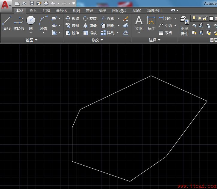Viewport: 217px width, 189px height.
Task: Select the Polyline (多段线) tool
Action: 19,23
